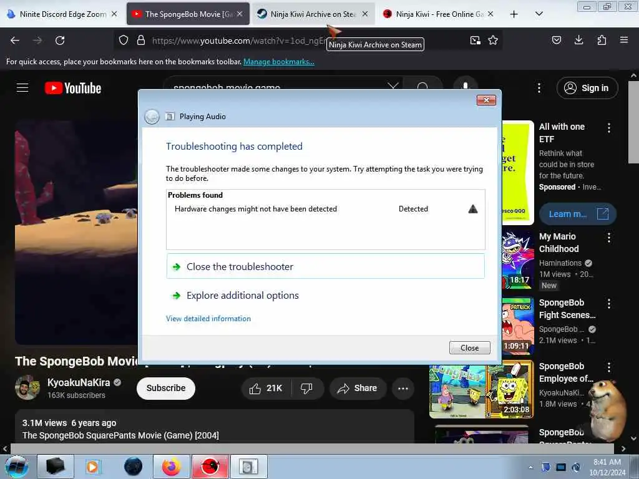Open SpongeBob Fight Scenes video thumbnail
This screenshot has width=639, height=479.
[517, 326]
